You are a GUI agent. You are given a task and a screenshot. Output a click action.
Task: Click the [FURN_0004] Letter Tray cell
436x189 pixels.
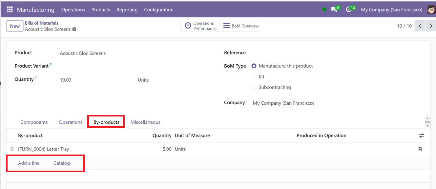tap(44, 149)
